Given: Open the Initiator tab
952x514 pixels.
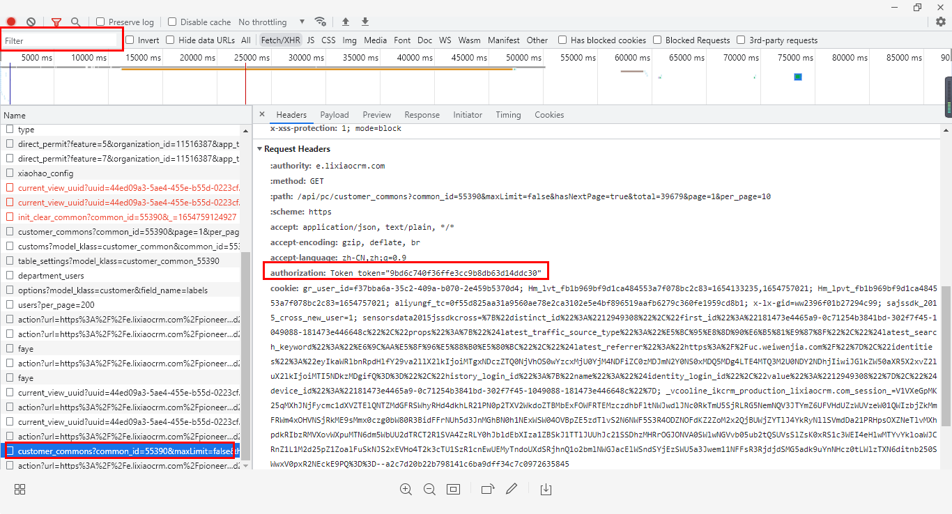Looking at the screenshot, I should click(x=468, y=115).
